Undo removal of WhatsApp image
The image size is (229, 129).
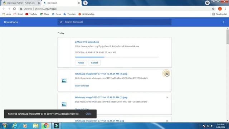(x=88, y=114)
